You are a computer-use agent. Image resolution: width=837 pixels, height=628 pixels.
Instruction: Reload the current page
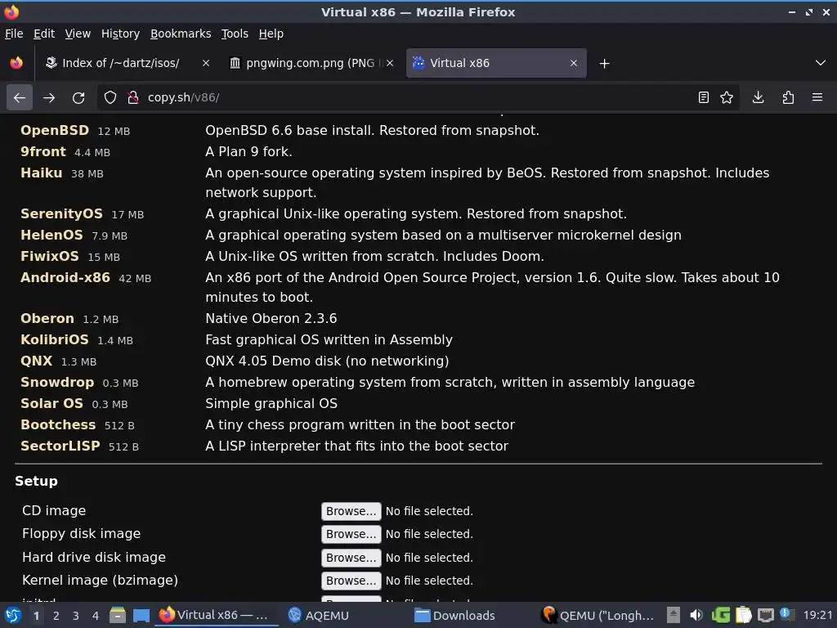[x=78, y=98]
